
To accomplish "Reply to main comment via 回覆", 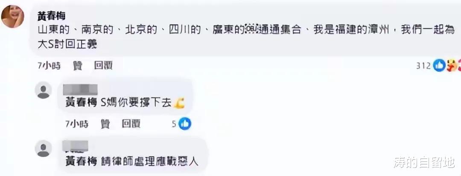I will tap(103, 66).
